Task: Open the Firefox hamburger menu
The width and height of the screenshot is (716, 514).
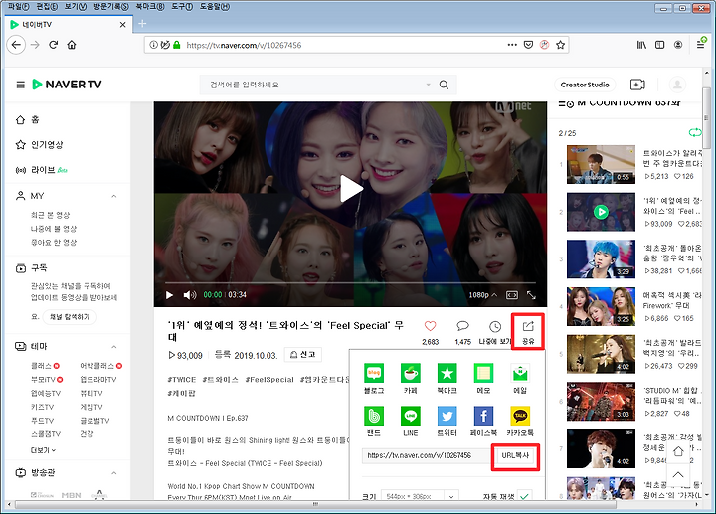Action: 700,45
